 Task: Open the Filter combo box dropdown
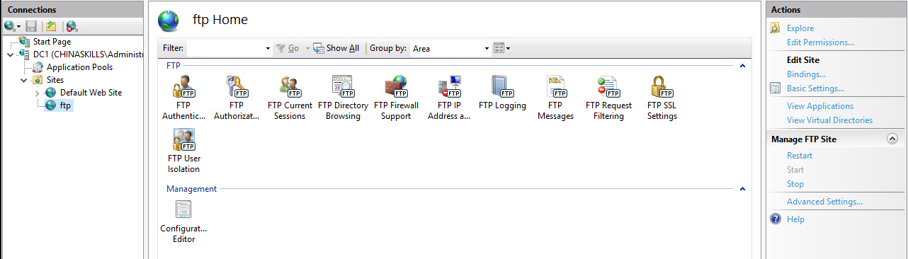click(x=268, y=49)
